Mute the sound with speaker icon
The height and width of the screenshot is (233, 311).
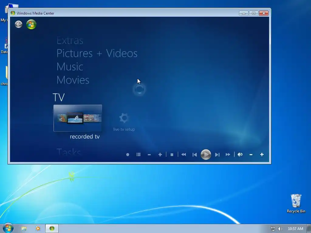point(240,154)
